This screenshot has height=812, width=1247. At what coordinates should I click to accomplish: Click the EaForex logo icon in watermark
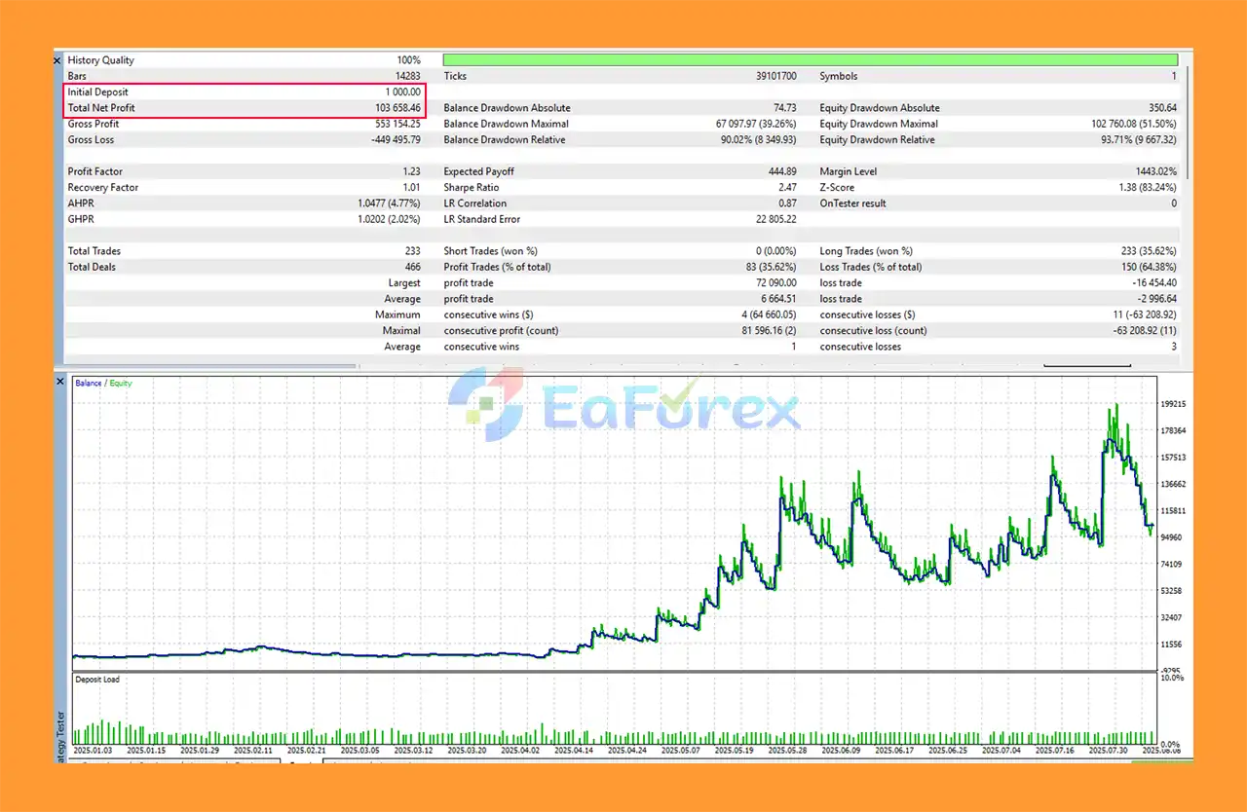coord(485,399)
